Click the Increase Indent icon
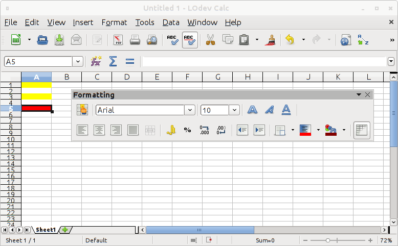 point(259,130)
